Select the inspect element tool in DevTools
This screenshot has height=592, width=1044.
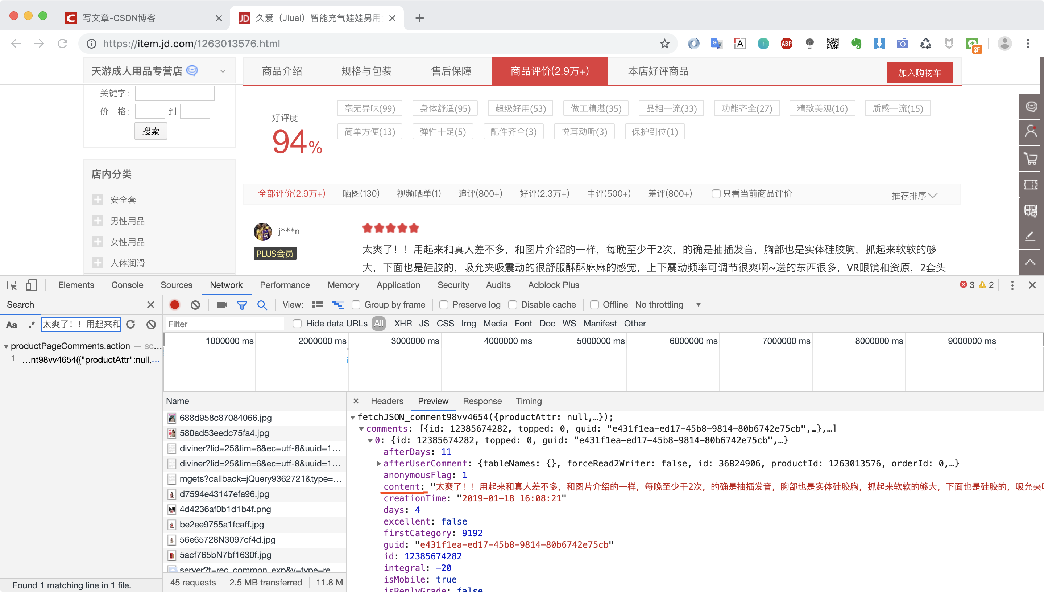11,285
